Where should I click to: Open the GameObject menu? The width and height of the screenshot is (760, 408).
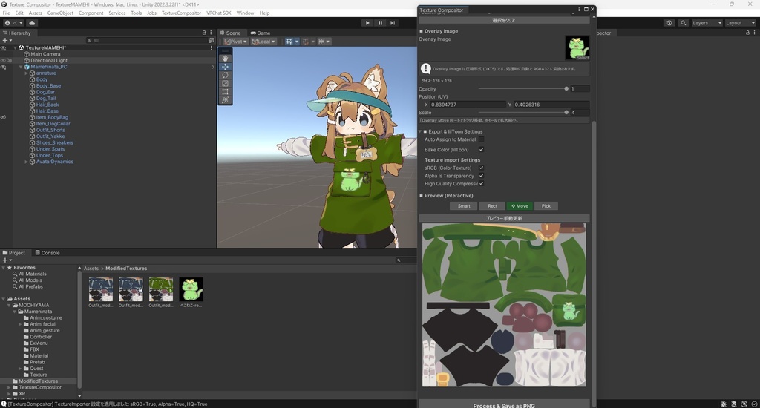[x=60, y=13]
